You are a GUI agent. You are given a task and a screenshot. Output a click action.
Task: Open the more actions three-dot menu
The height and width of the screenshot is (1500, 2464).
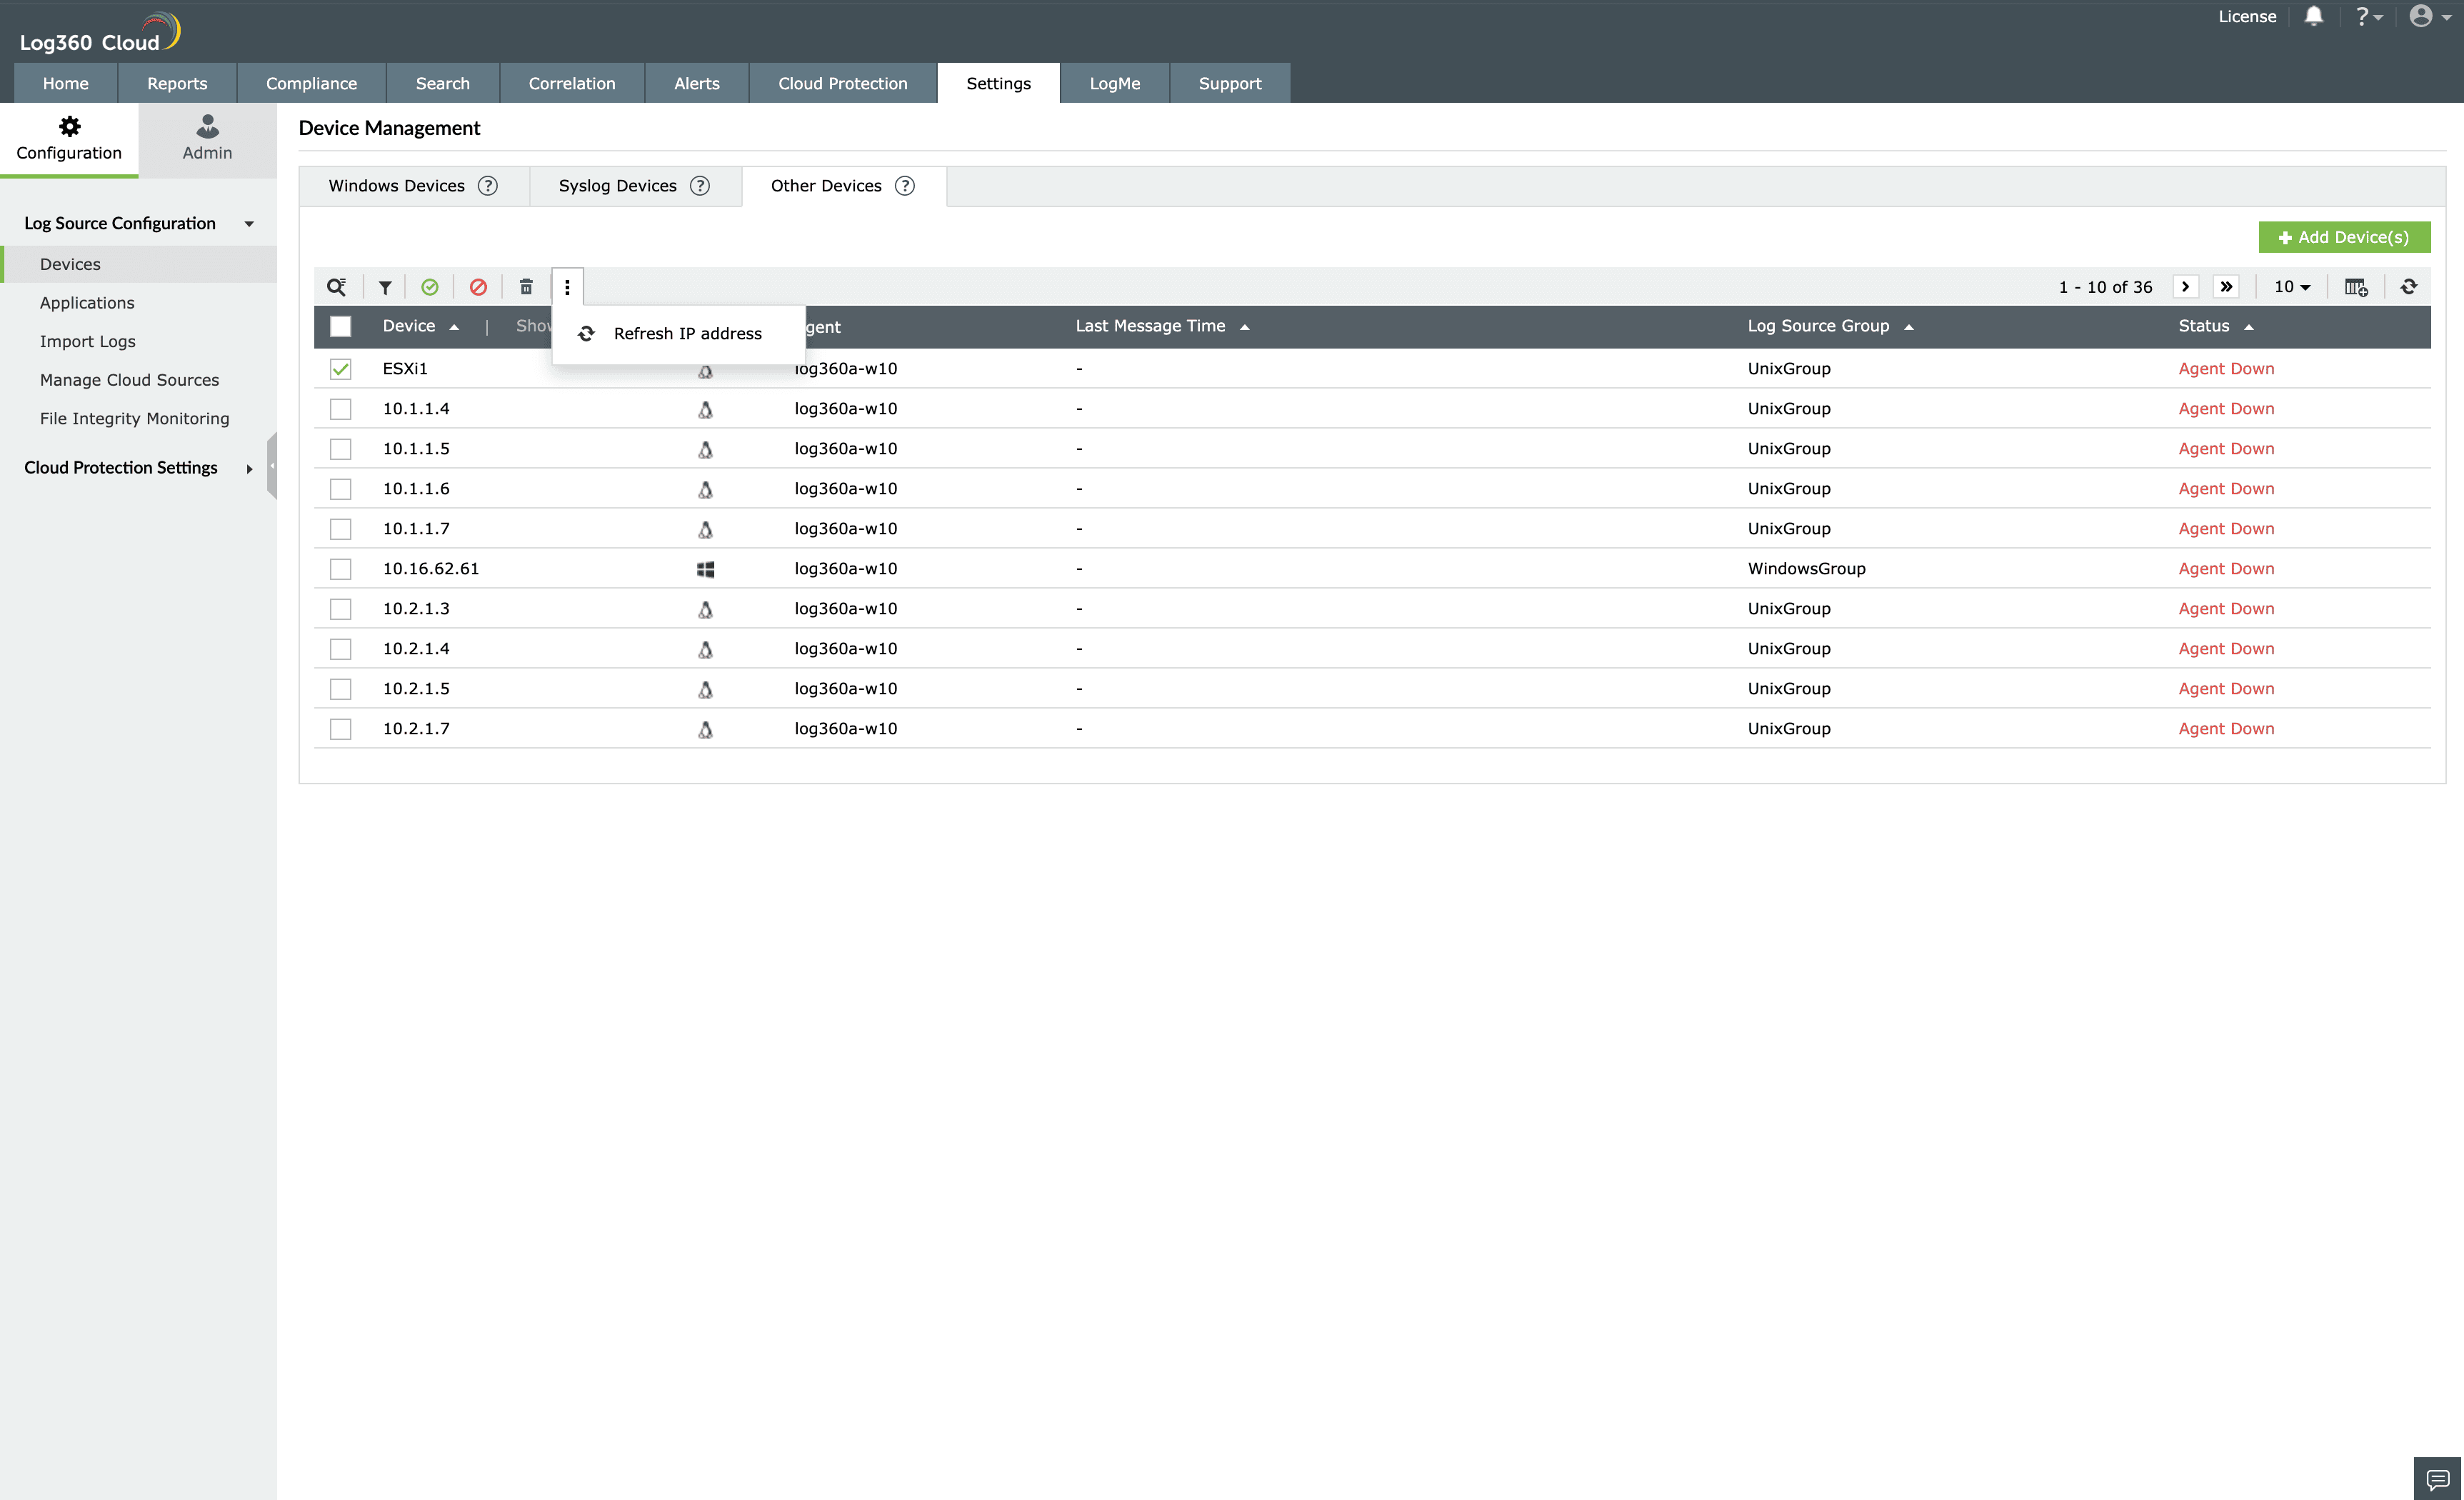567,287
